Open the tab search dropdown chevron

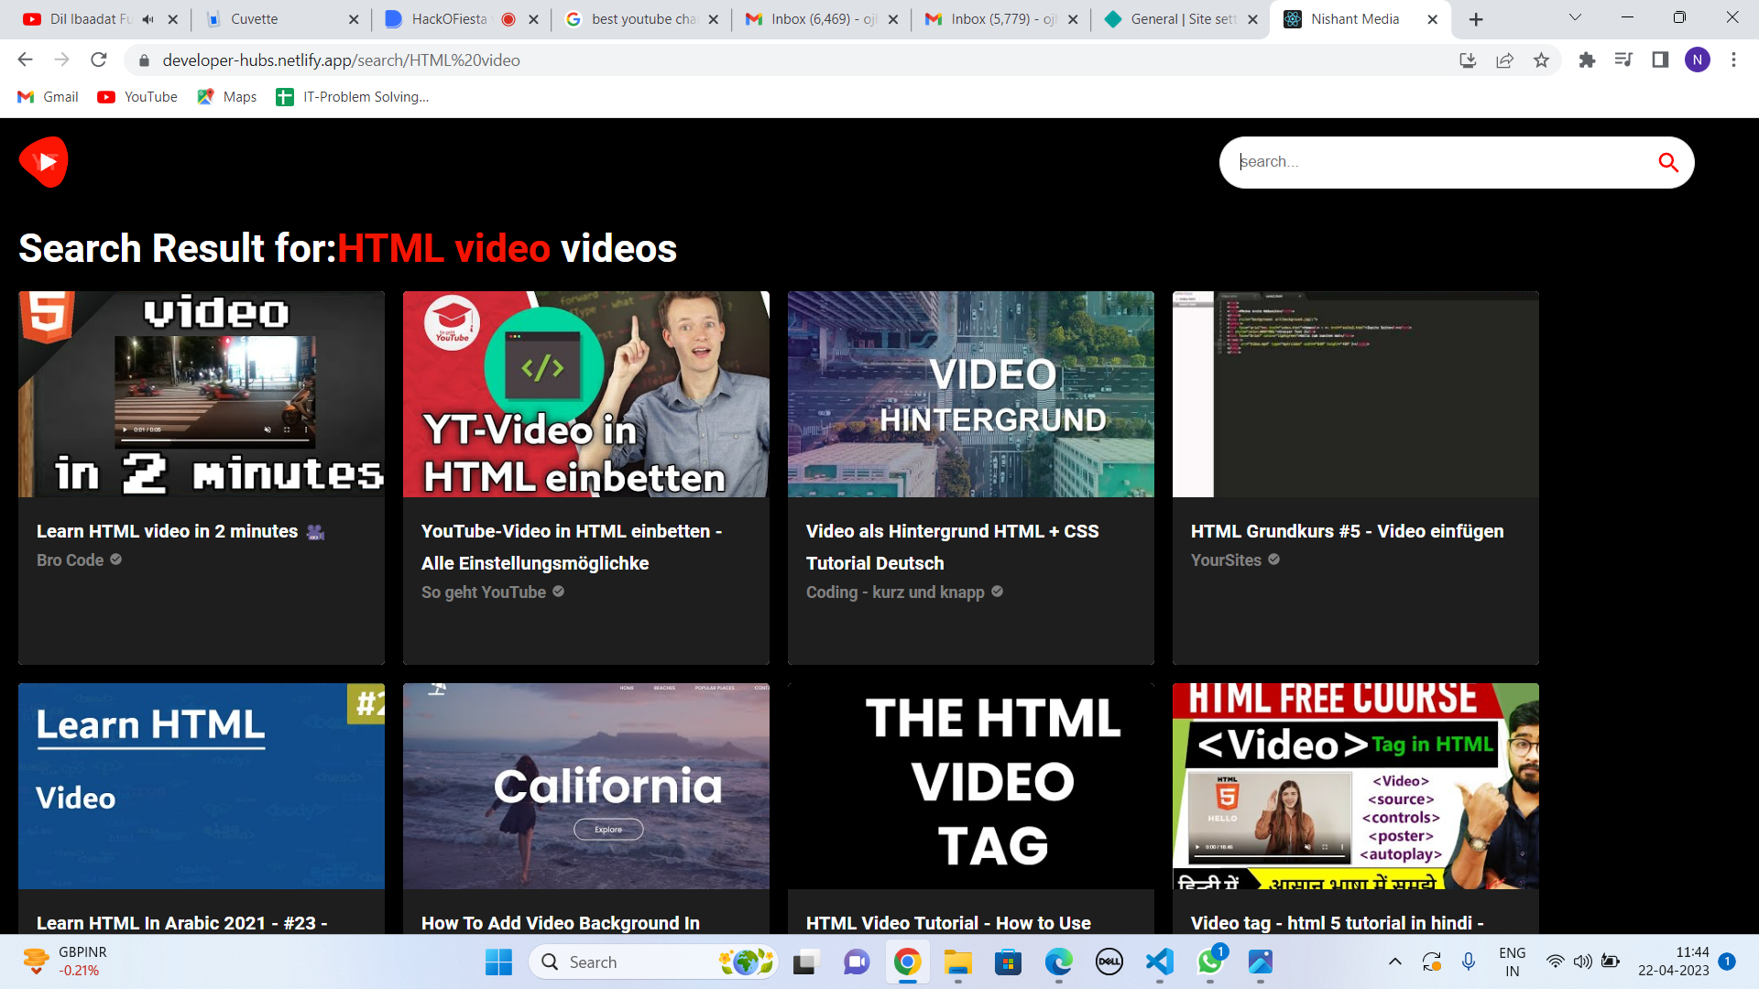1575,17
